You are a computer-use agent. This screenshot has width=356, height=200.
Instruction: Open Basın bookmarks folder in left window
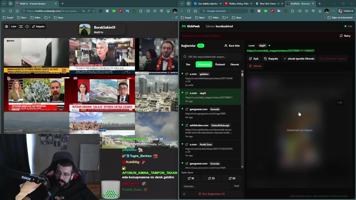22,17
